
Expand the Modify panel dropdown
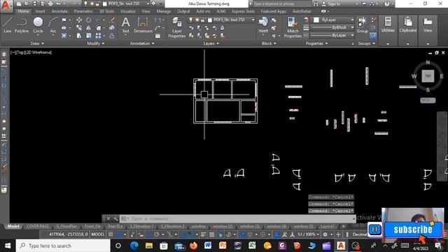click(95, 43)
